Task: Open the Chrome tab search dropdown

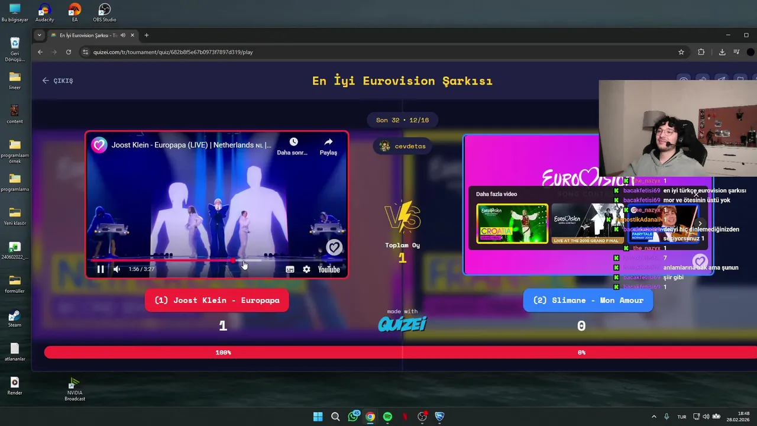Action: [39, 35]
